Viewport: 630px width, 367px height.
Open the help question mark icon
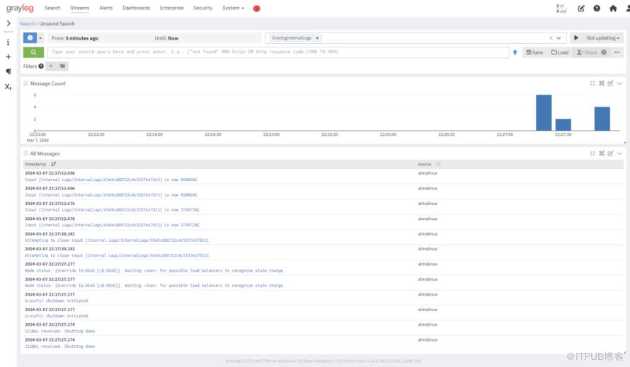(x=597, y=8)
